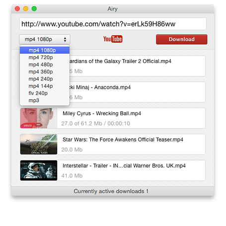
Task: Click the red Download button
Action: tap(182, 39)
